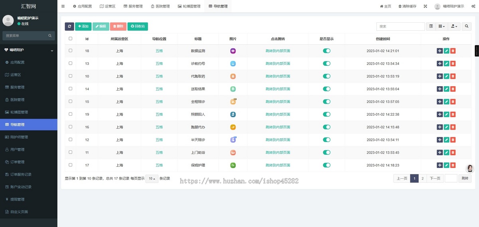Click the drag-move icon for row 15

tap(439, 102)
